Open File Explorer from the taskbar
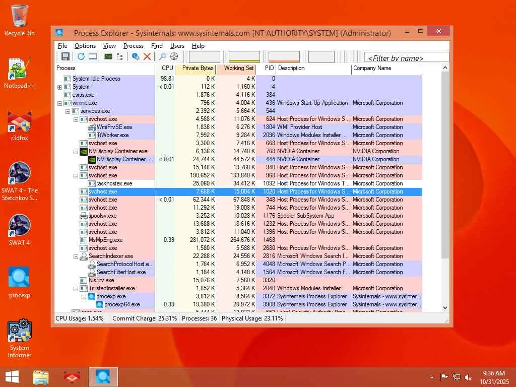 [41, 377]
